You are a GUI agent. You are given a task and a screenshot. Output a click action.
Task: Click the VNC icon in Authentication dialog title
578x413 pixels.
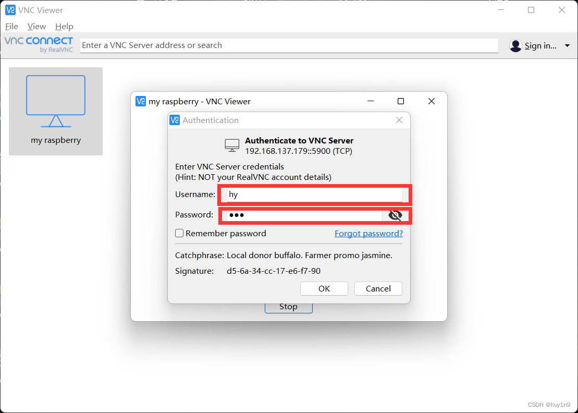pos(175,120)
